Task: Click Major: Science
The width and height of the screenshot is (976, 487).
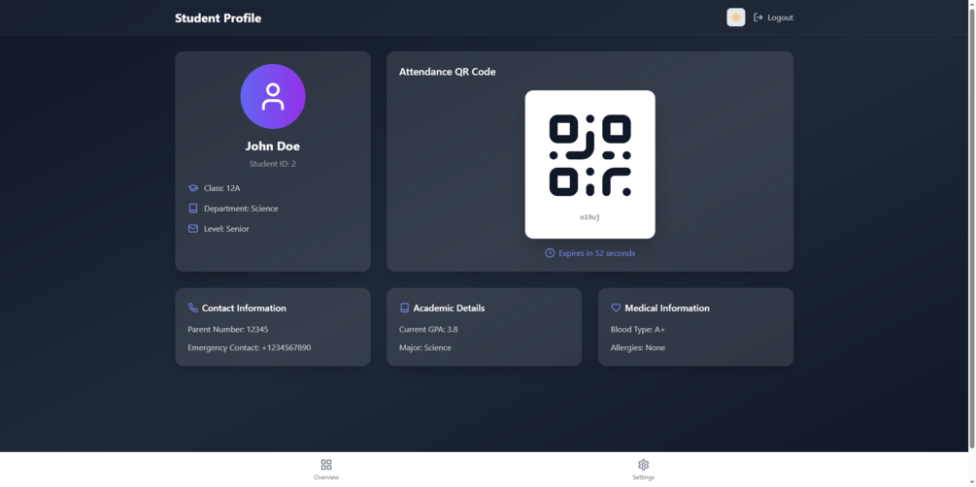Action: (425, 347)
